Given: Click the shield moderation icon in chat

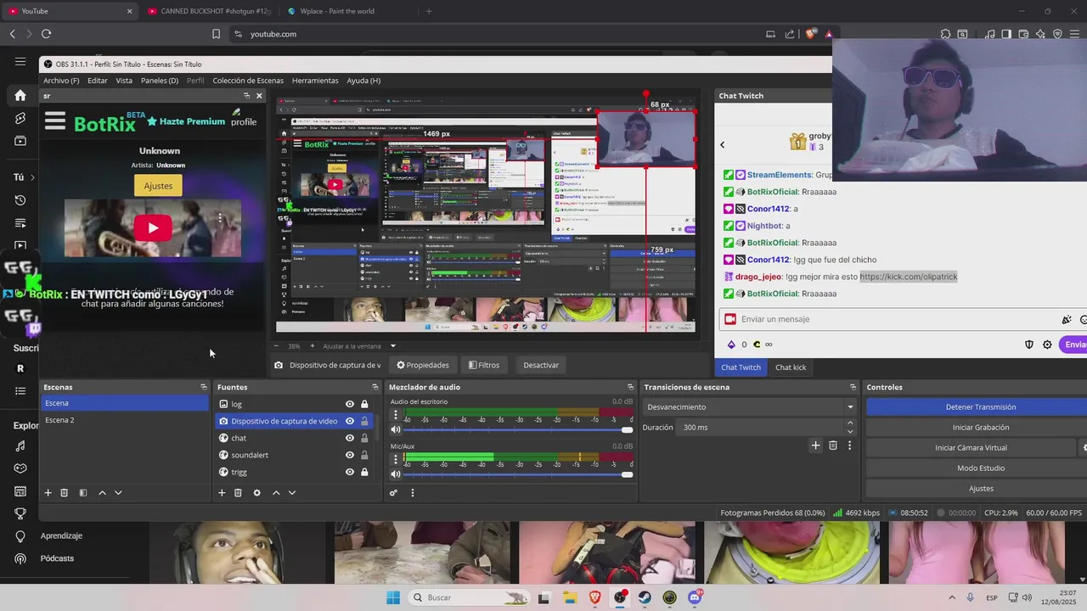Looking at the screenshot, I should (x=1029, y=345).
